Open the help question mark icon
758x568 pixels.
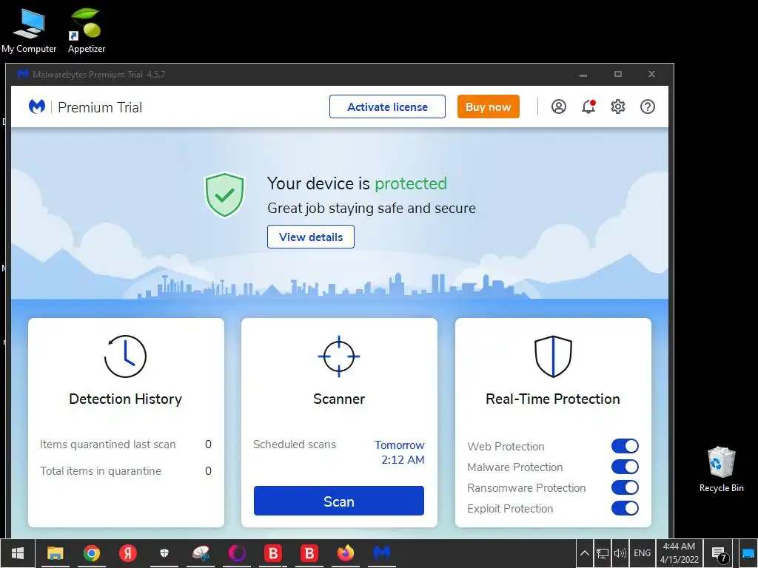click(x=647, y=106)
